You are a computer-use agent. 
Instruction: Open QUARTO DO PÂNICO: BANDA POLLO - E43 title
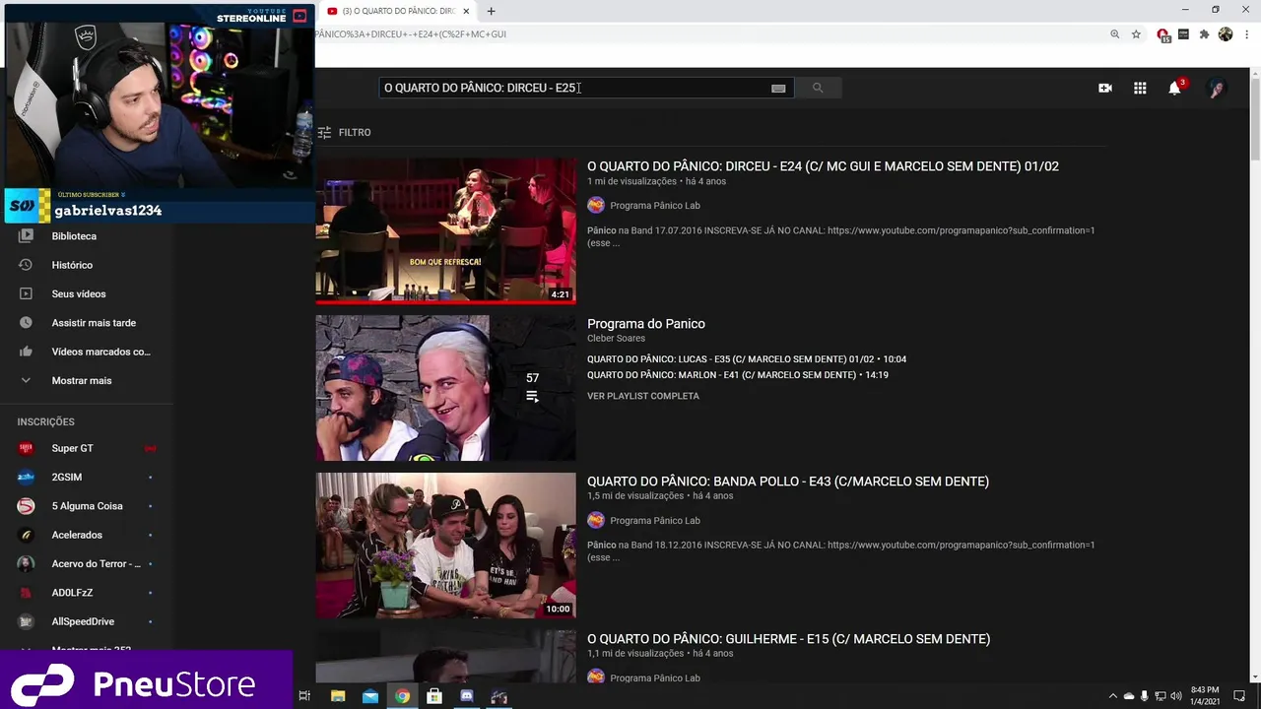[788, 482]
